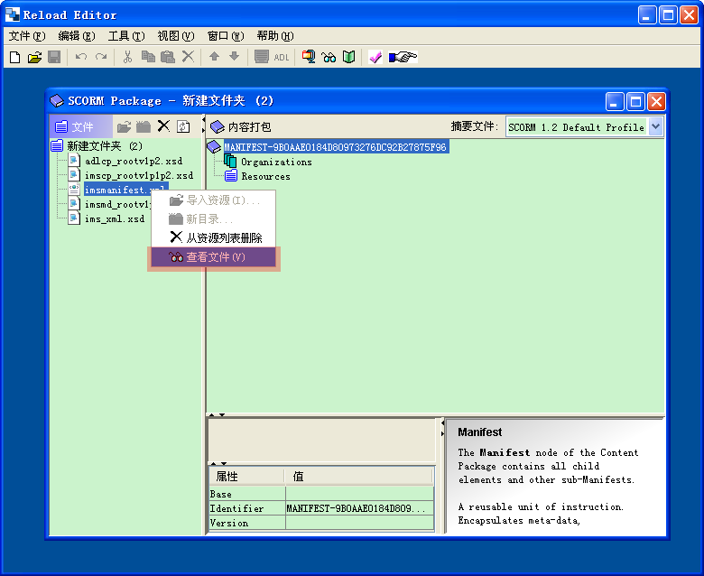
Task: Open the 视图(V) menu
Action: [x=176, y=36]
